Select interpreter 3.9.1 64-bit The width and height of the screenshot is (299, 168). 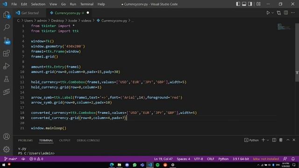(241, 159)
